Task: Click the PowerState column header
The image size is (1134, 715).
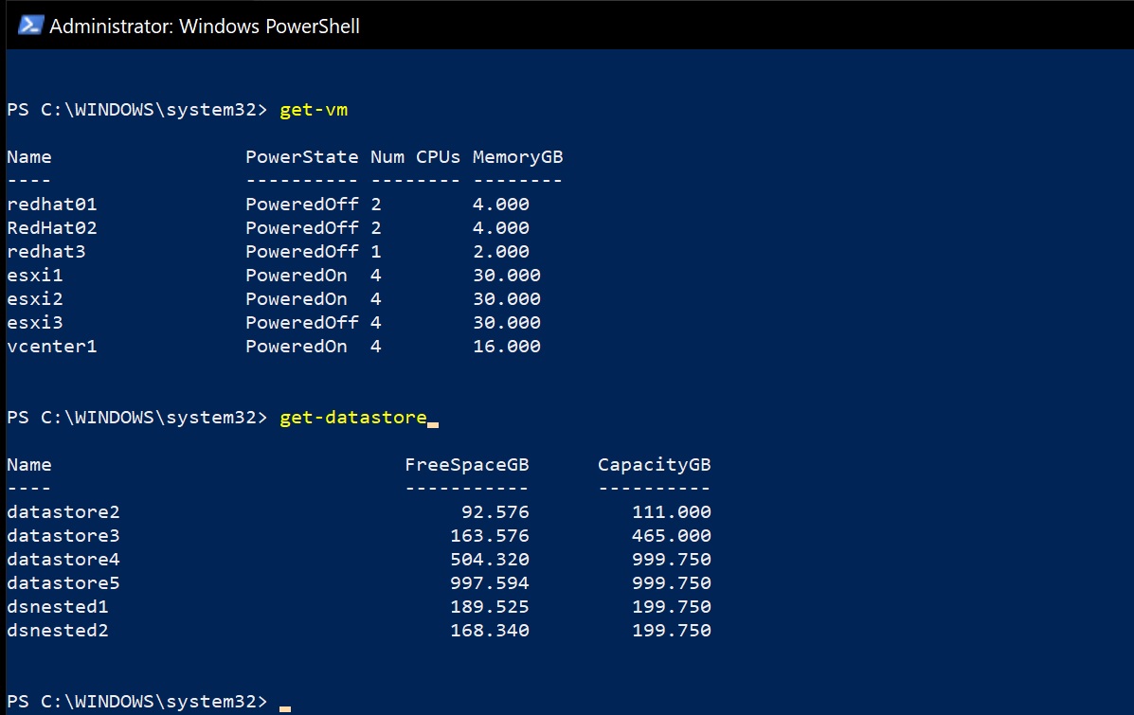Action: [302, 157]
